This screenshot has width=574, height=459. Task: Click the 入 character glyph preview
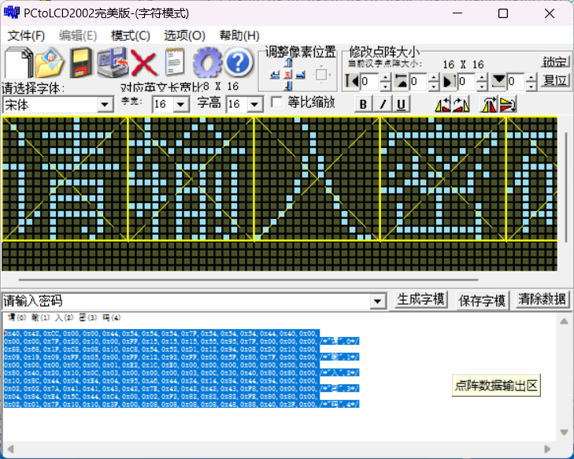point(317,179)
